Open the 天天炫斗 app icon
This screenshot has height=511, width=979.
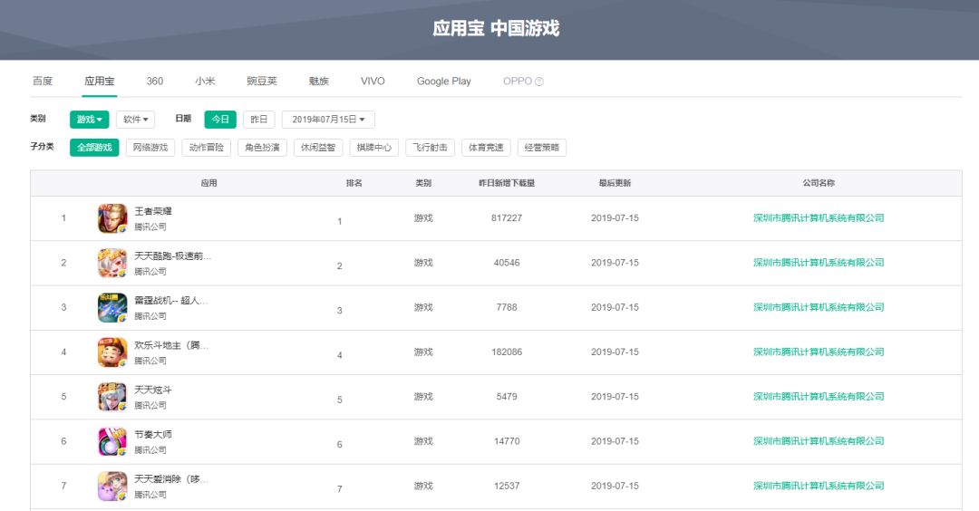(112, 397)
